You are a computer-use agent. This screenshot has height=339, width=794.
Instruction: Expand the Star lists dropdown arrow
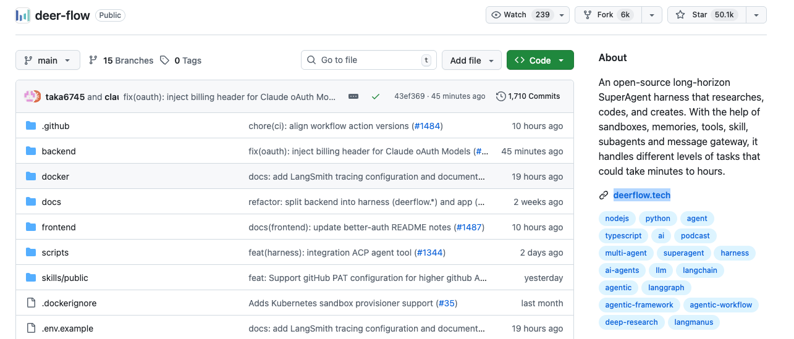coord(756,15)
